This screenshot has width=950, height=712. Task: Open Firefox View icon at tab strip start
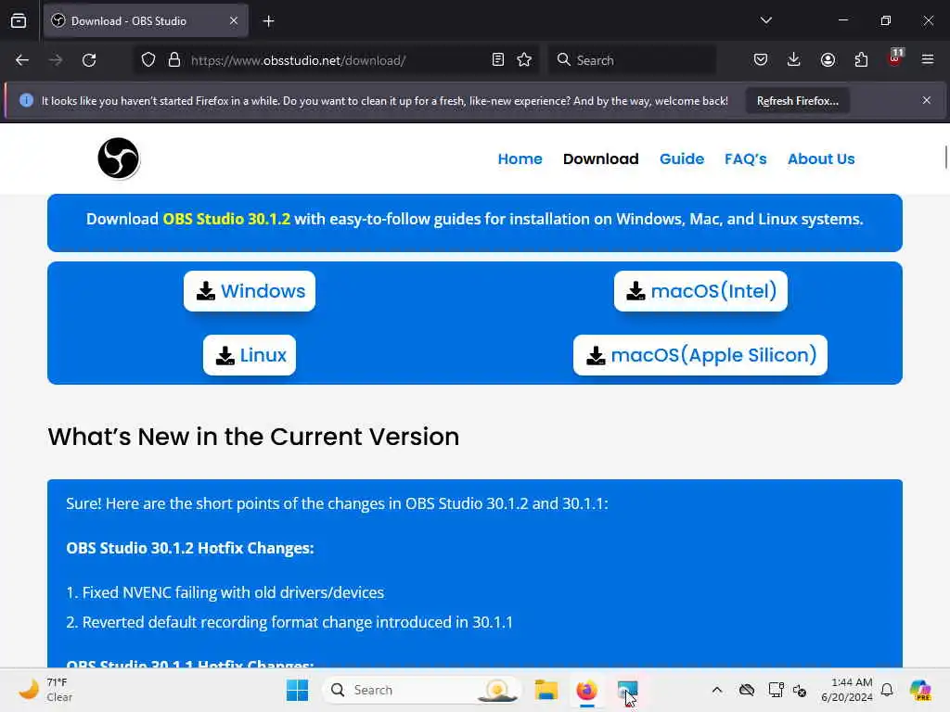[x=19, y=21]
